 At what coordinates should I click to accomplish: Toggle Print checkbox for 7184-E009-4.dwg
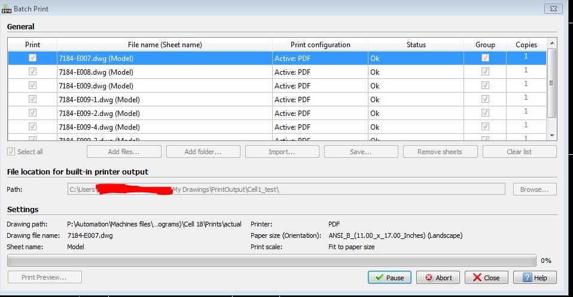32,127
